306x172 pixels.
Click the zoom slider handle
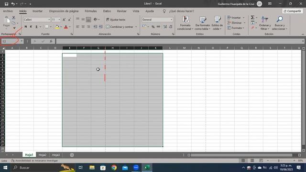[x=279, y=161]
